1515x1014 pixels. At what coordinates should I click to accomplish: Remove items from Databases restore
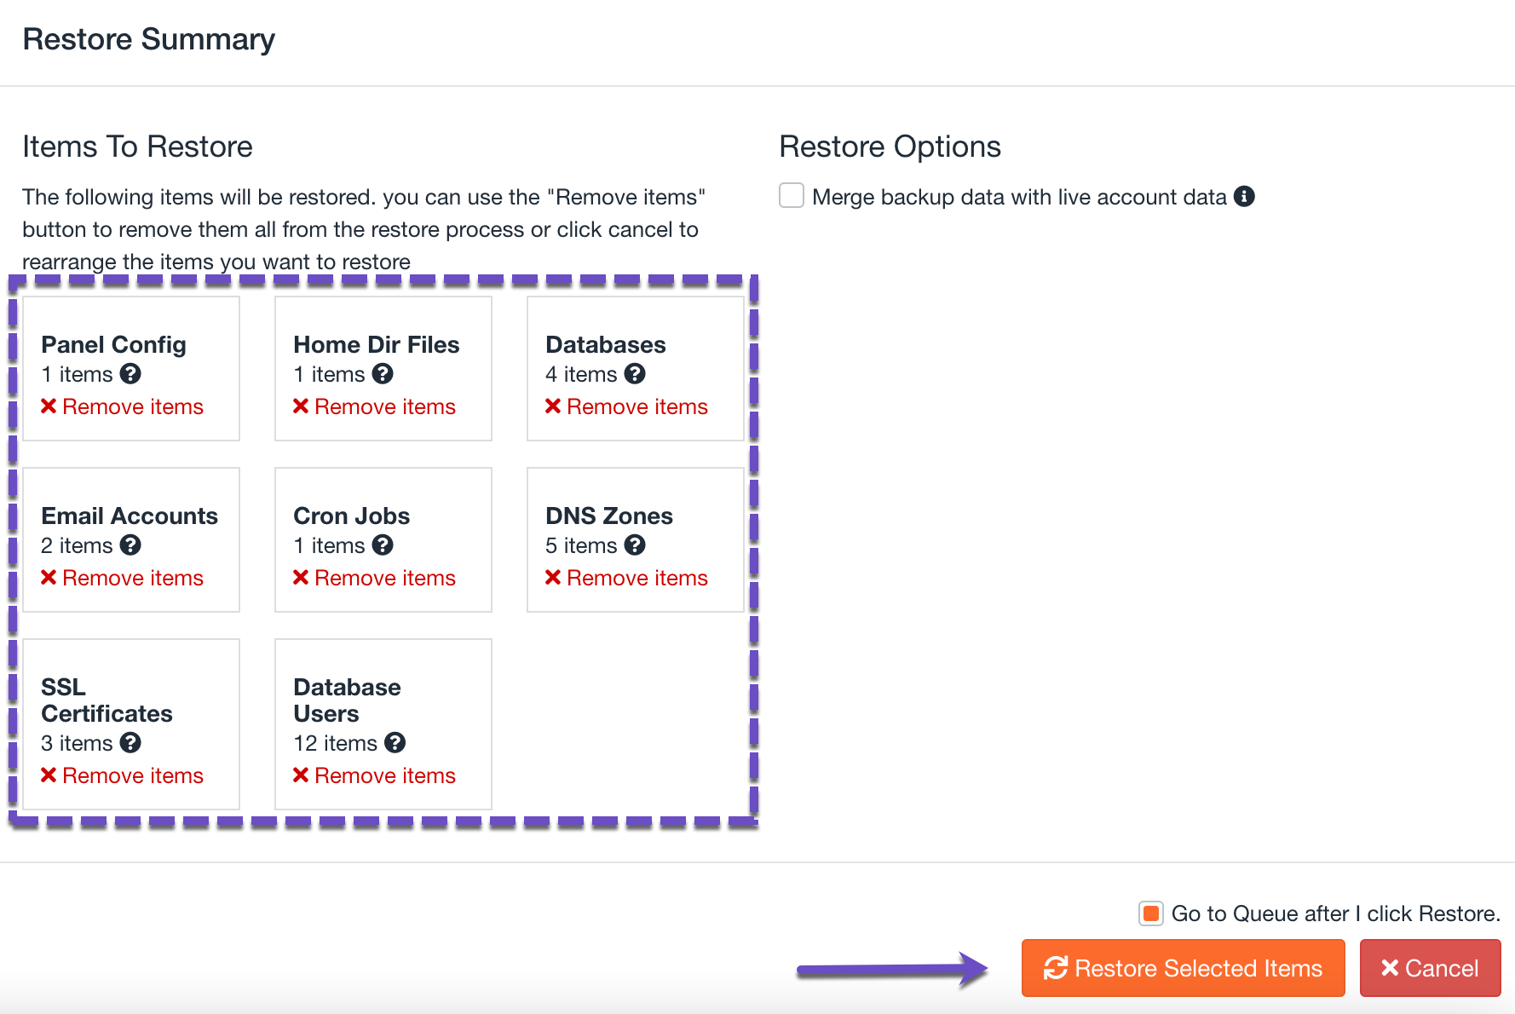point(626,406)
